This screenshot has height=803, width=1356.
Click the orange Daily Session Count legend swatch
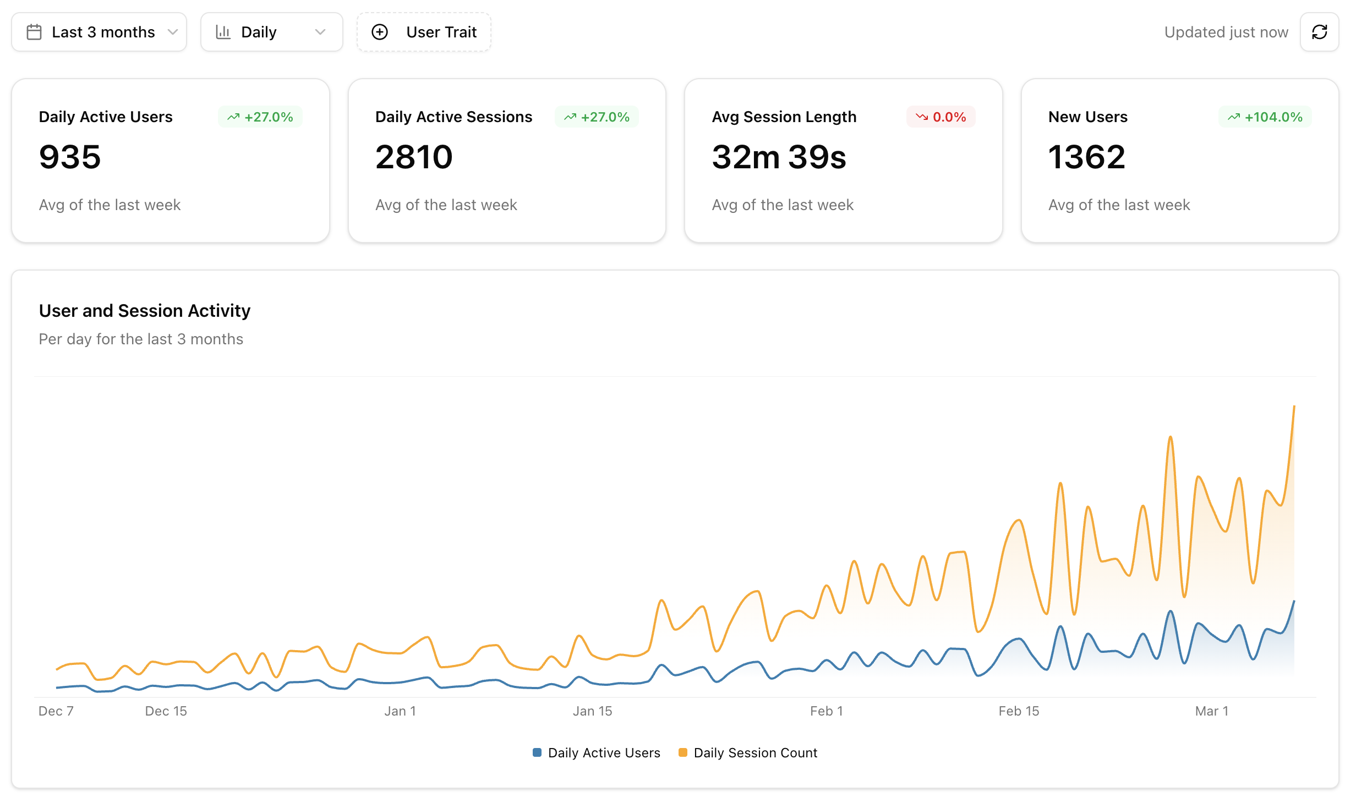click(x=683, y=752)
